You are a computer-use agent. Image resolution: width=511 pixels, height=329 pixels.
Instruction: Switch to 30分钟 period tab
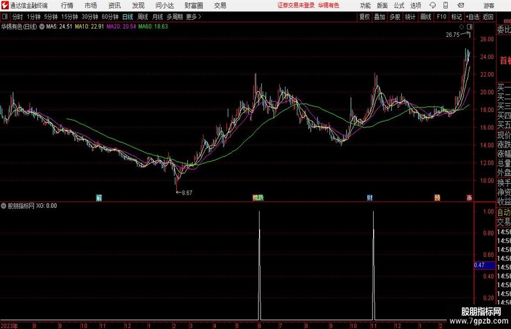coord(90,17)
